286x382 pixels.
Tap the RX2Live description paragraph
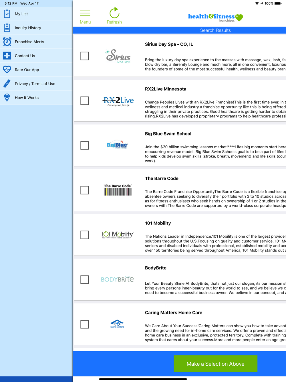point(215,109)
